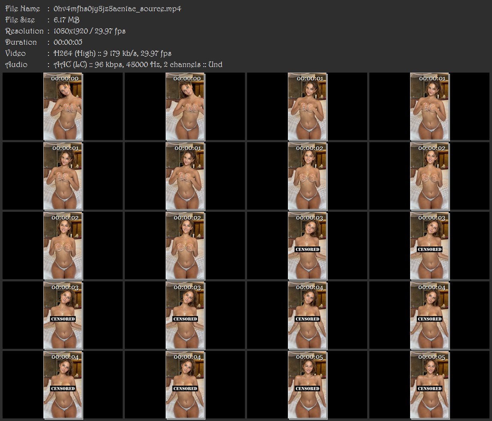The height and width of the screenshot is (421, 492).
Task: Open the first thumbnail stamped 00:00:00
Action: 63,107
